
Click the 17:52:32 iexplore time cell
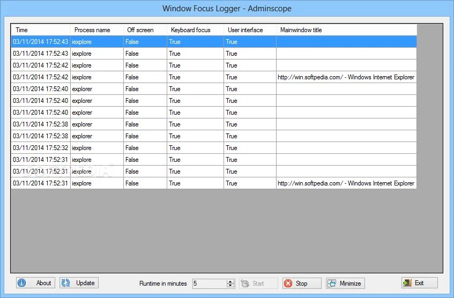coord(41,148)
